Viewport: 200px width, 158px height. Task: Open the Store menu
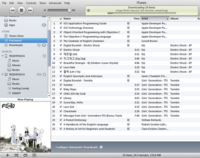click(43, 3)
